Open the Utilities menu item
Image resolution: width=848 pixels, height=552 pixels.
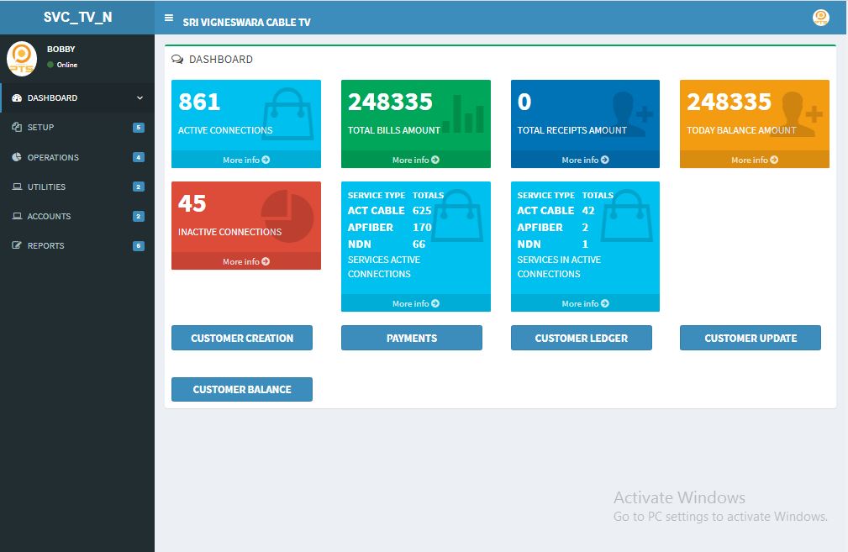point(45,187)
